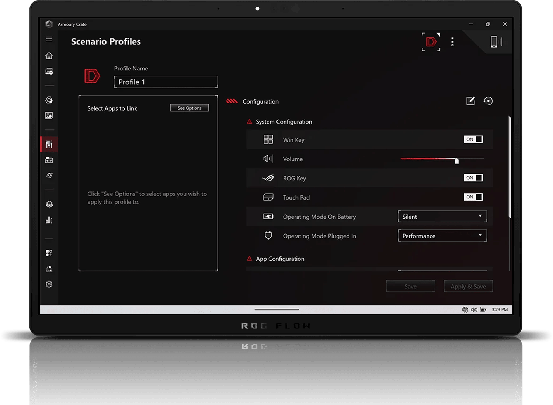Open the Game Library sidebar icon
553x405 pixels.
(49, 160)
